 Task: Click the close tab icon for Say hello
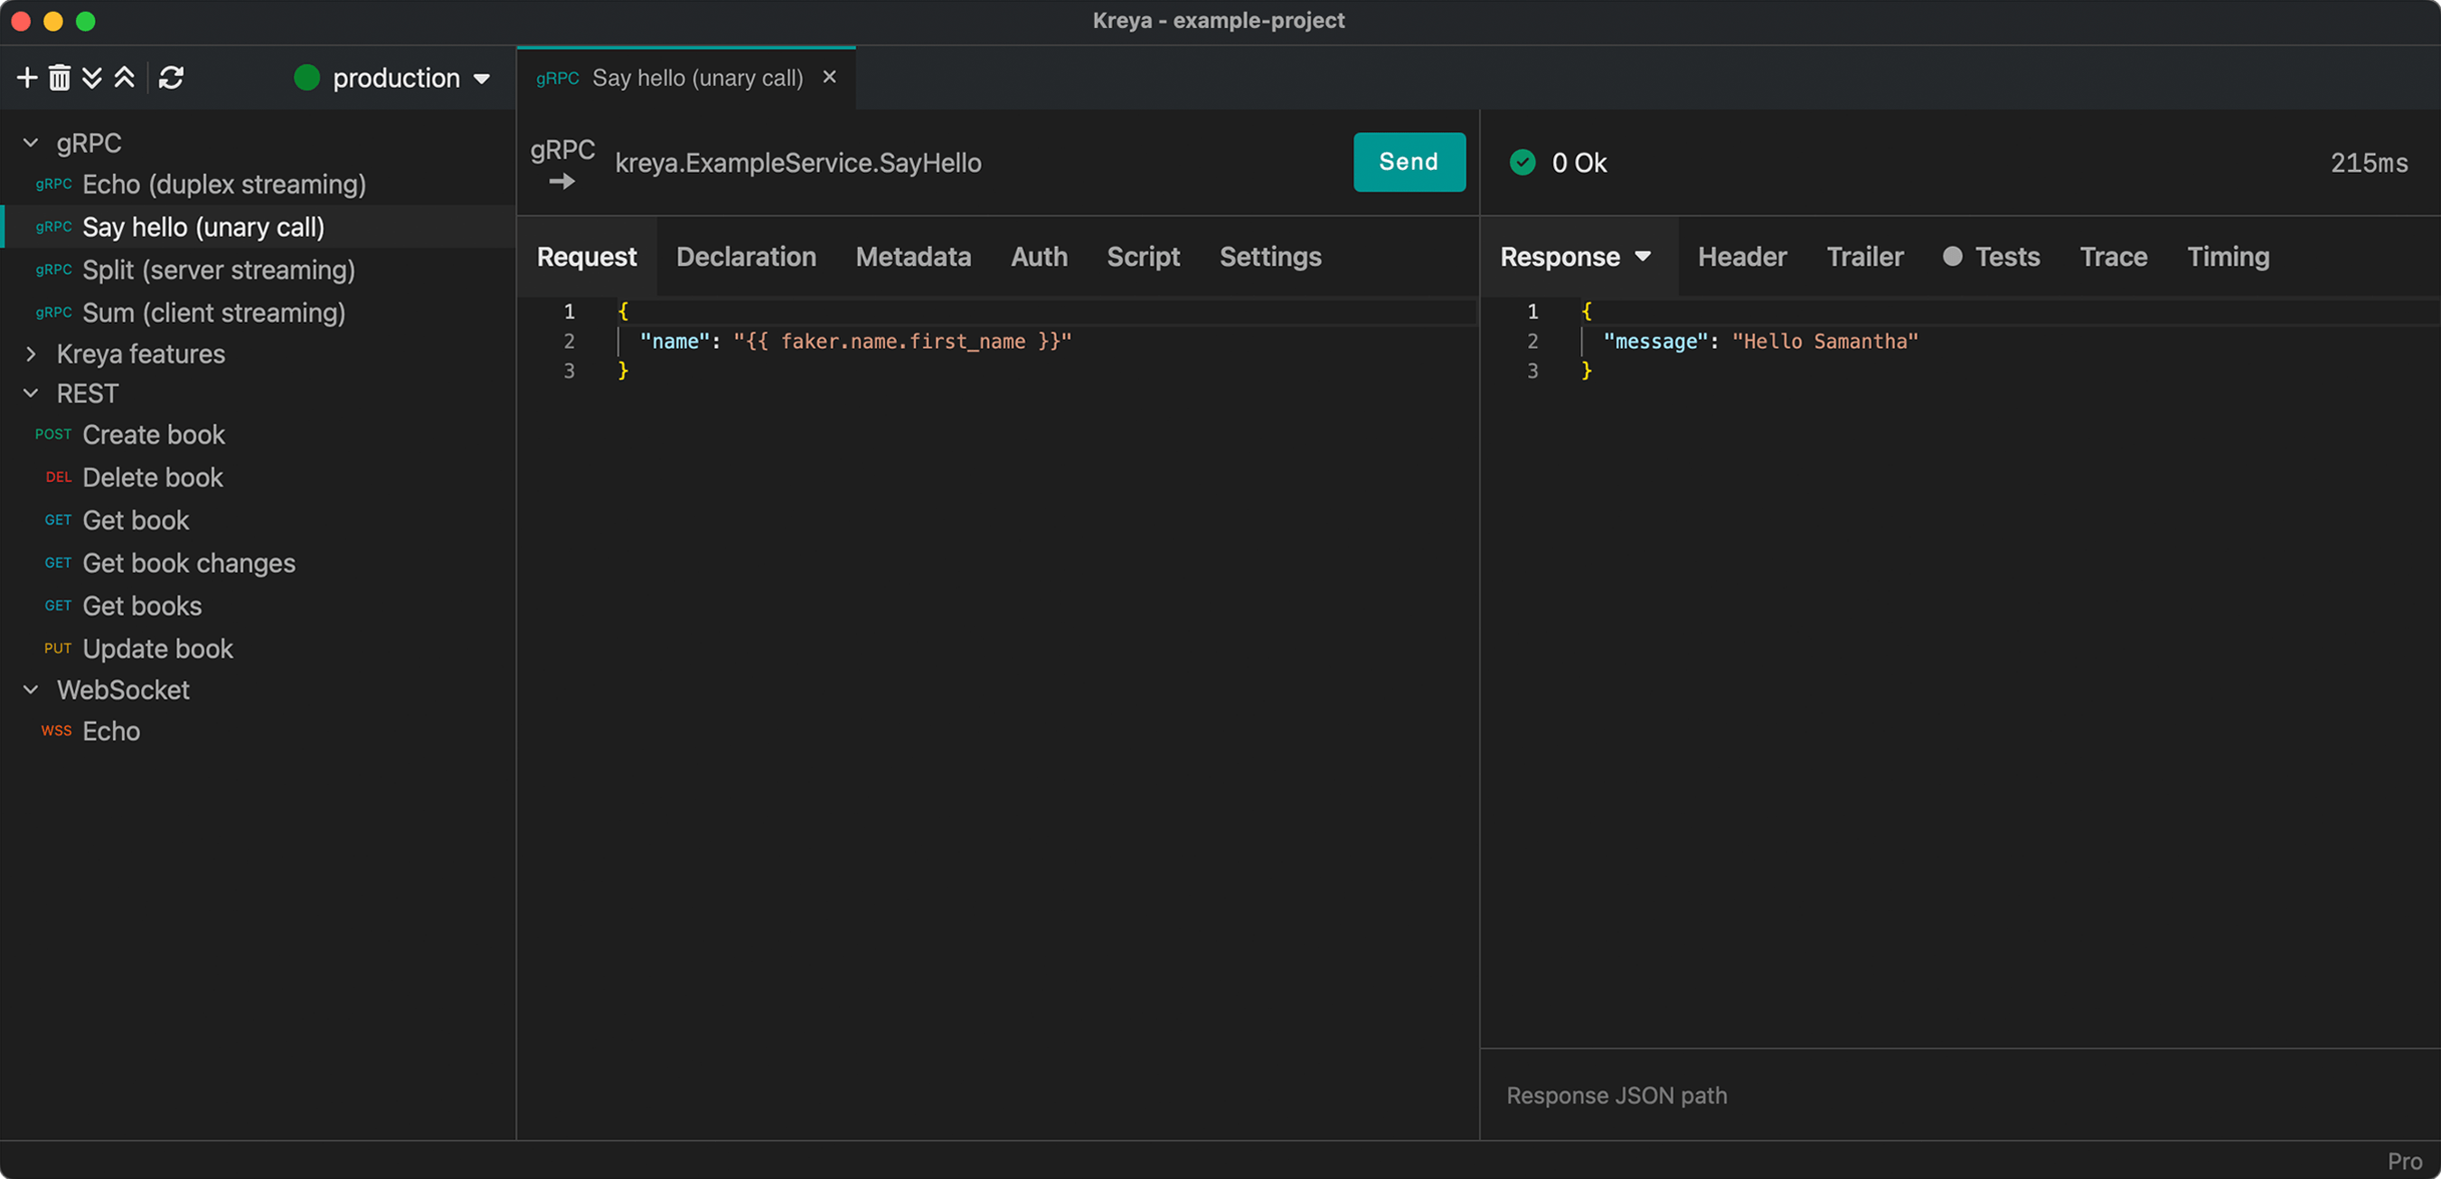(x=830, y=76)
